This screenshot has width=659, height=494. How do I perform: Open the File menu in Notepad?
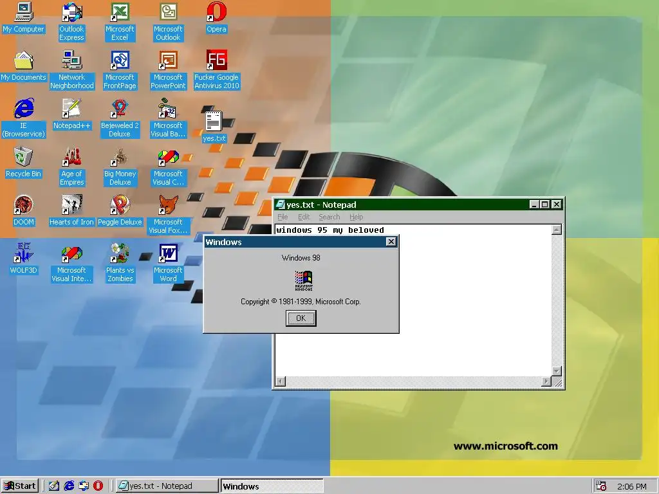click(x=283, y=217)
